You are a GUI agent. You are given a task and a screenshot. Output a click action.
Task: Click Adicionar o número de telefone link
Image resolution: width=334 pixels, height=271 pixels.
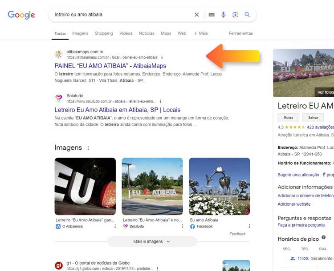[x=305, y=196]
